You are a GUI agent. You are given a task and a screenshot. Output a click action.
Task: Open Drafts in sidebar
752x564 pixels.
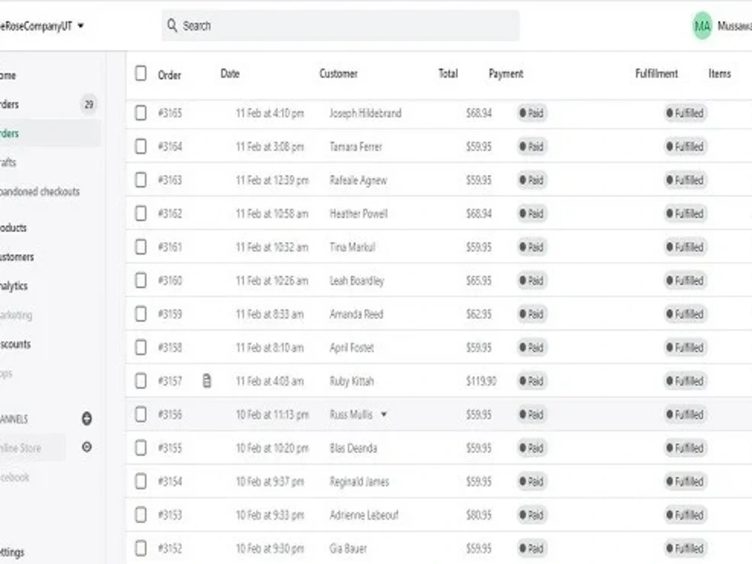click(8, 163)
